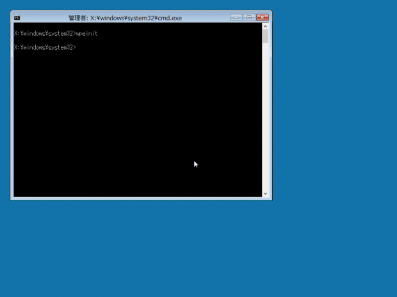Close the cmd.exe window

(x=263, y=17)
